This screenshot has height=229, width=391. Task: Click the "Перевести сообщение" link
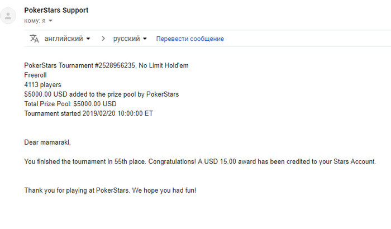[x=190, y=39]
